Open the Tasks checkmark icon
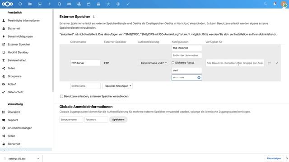The image size is (289, 162). [128, 4]
